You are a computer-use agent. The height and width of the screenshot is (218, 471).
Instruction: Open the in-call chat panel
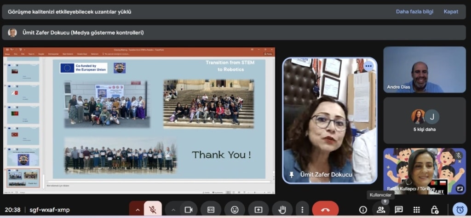point(399,210)
